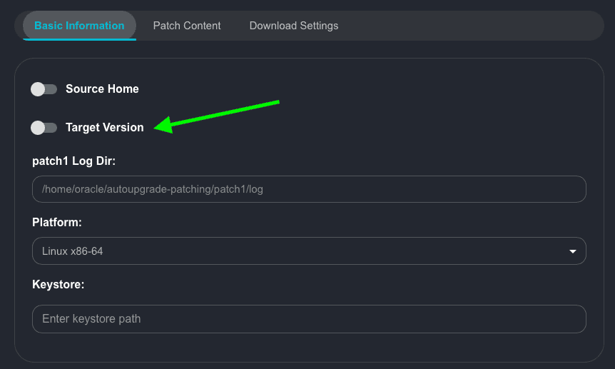This screenshot has height=369, width=615.
Task: Enable the Source Home toggle switch
Action: click(x=44, y=89)
